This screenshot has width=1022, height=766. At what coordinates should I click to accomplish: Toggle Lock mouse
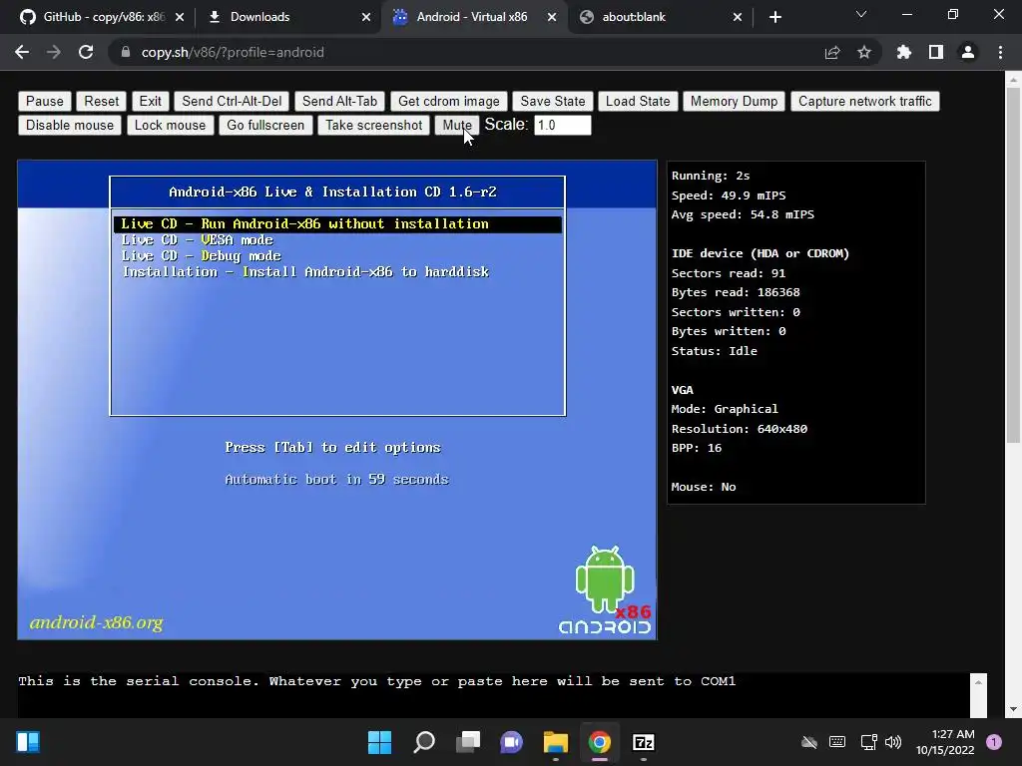[x=170, y=125]
